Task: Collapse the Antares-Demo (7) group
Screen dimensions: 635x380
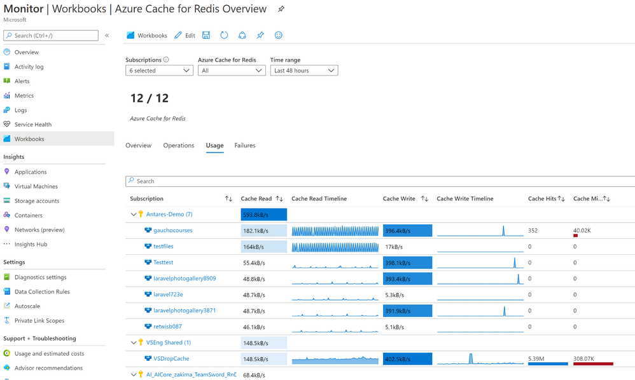Action: pyautogui.click(x=133, y=214)
